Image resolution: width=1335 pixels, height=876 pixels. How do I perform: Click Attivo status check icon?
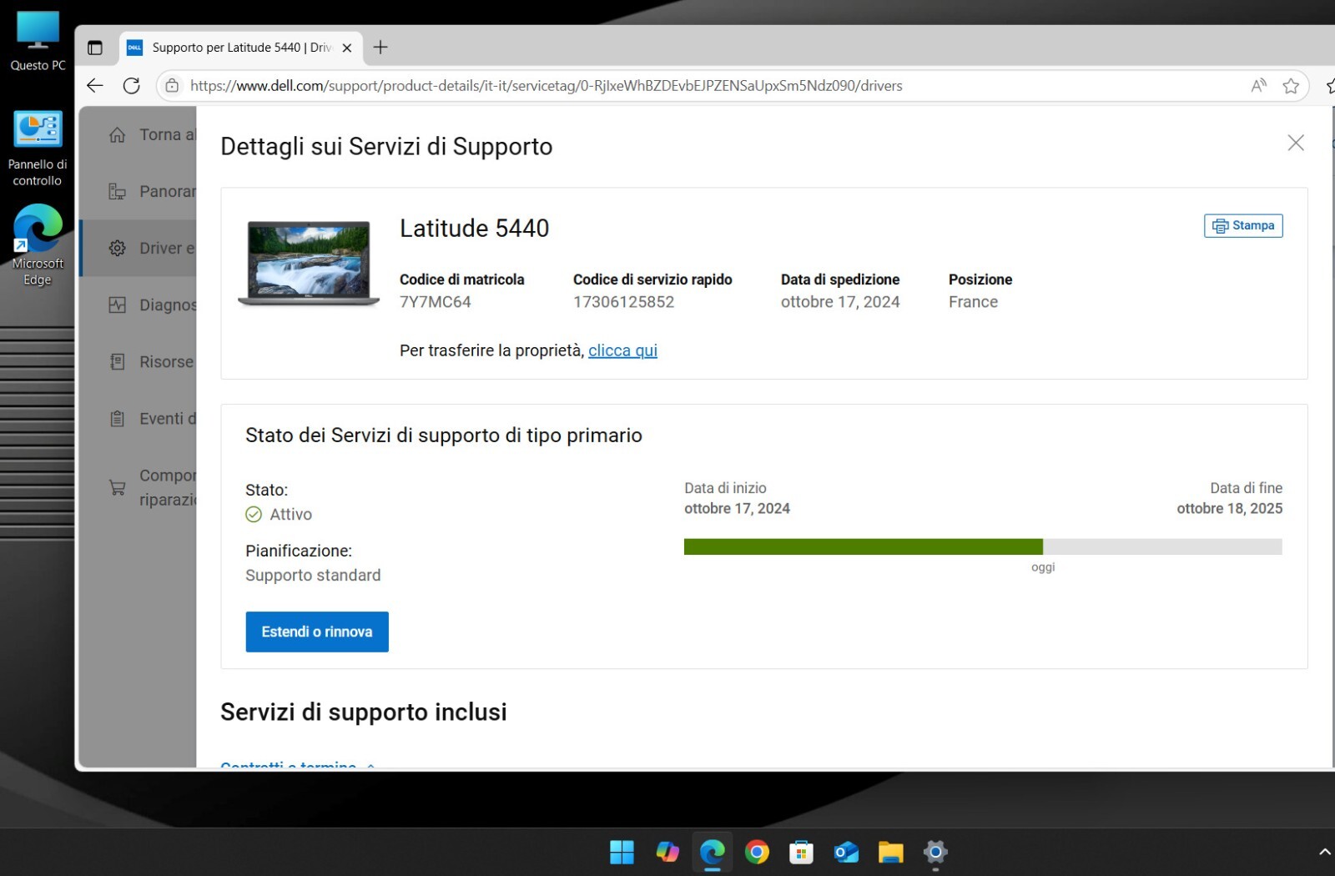254,515
